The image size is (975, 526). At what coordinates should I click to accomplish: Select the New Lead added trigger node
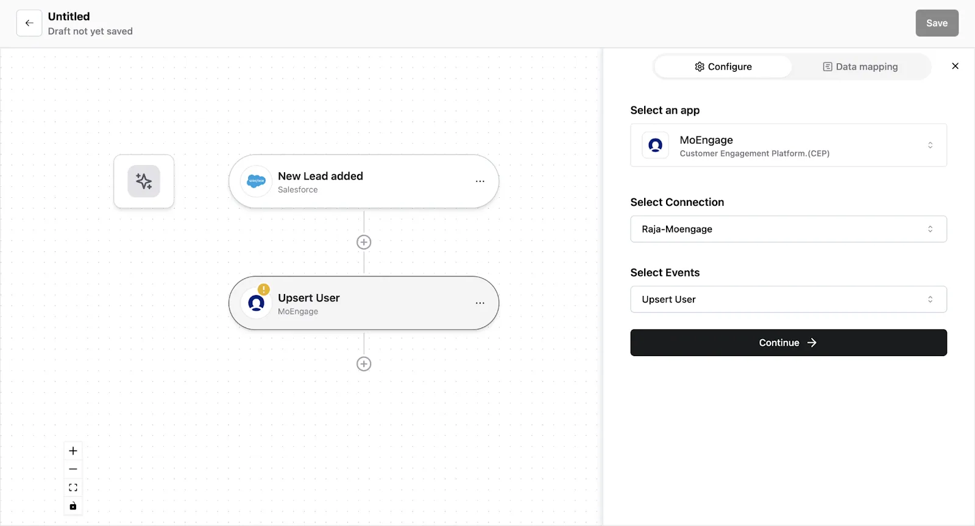(364, 181)
